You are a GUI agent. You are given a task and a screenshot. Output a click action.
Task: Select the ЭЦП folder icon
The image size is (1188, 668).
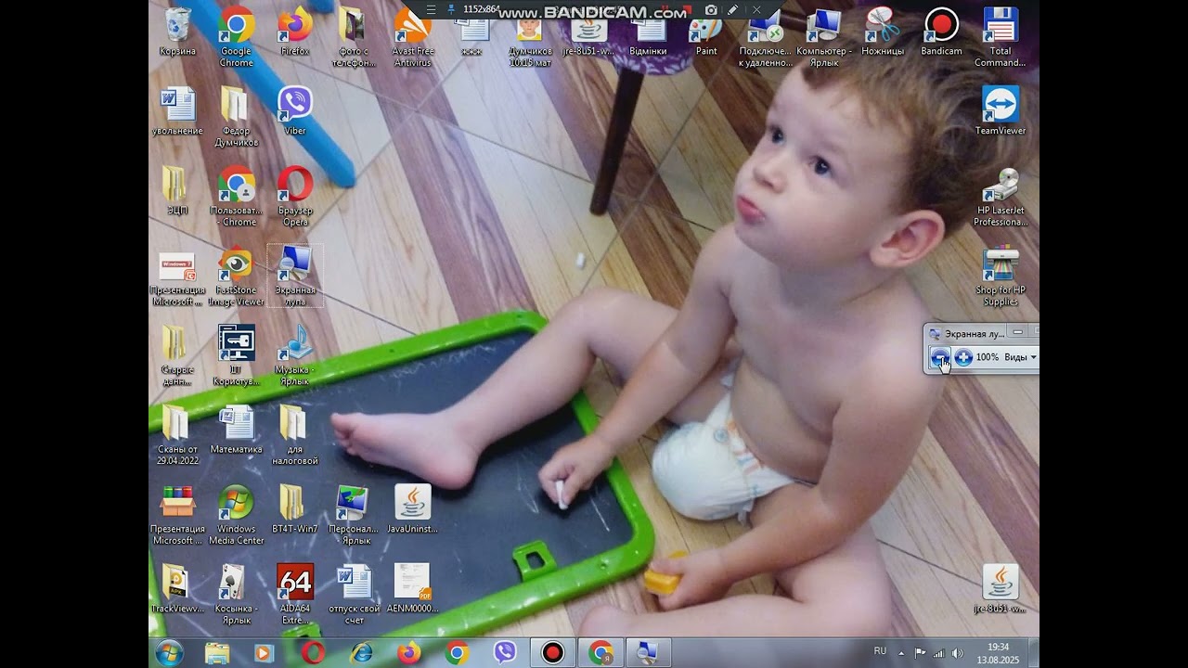pyautogui.click(x=177, y=191)
